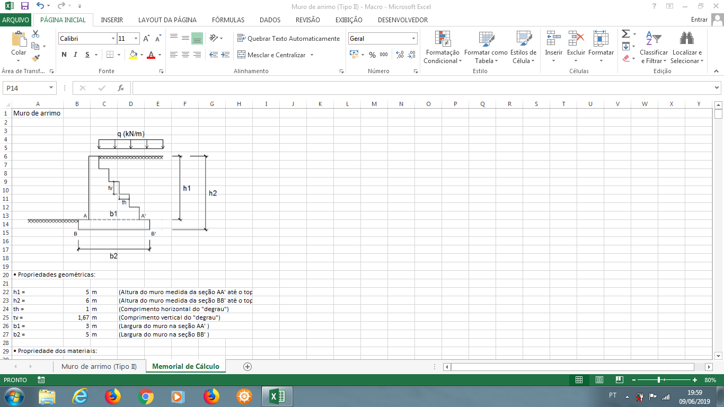Apply percent style format

372,55
